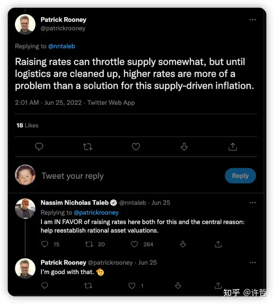Like the main tweet by Patrick Rooney
Screen dimensions: 274x304
click(x=136, y=146)
